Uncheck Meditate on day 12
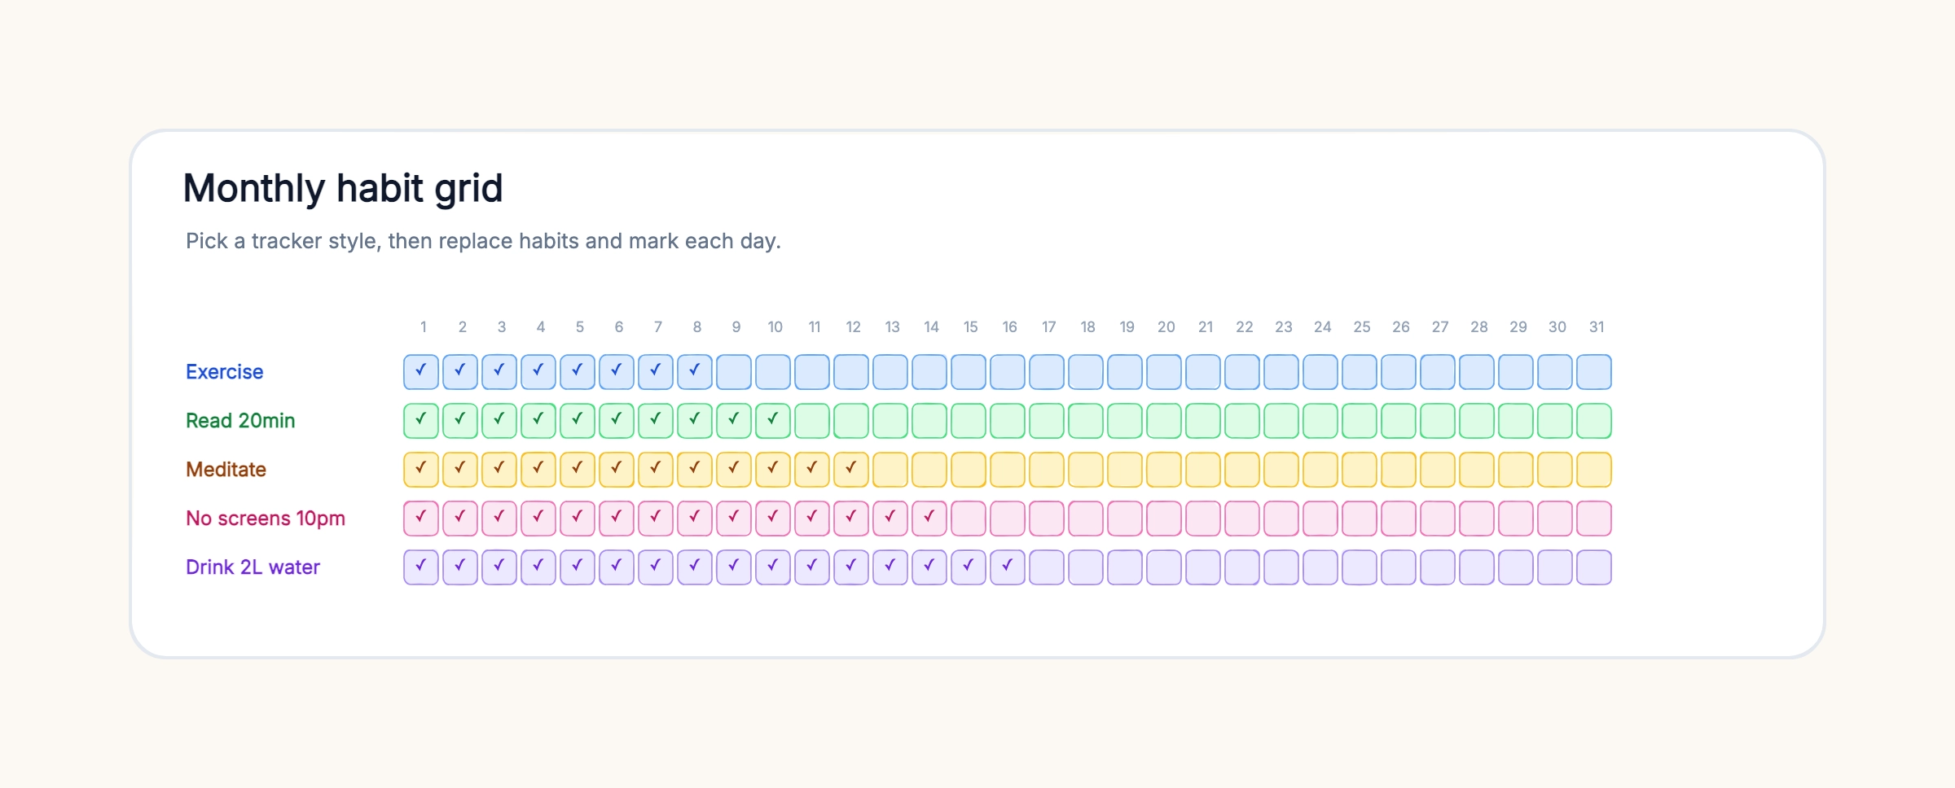 point(851,470)
